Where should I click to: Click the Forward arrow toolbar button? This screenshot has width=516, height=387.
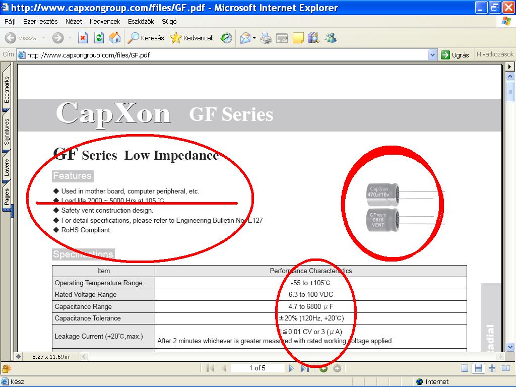point(58,38)
